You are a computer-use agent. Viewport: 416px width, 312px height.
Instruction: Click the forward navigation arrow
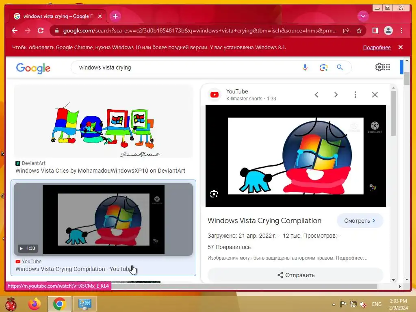point(28,30)
